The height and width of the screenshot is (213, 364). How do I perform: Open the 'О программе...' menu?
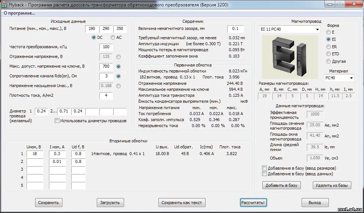[19, 13]
